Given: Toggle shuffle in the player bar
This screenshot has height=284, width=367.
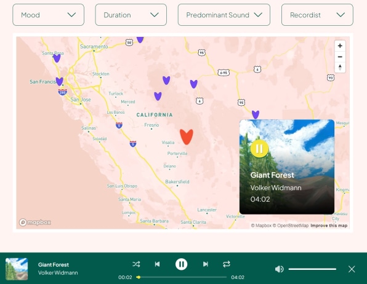Looking at the screenshot, I should tap(136, 264).
